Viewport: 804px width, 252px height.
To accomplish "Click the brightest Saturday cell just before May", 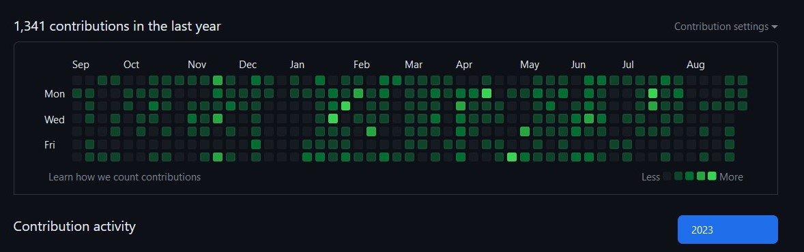I will click(x=512, y=157).
